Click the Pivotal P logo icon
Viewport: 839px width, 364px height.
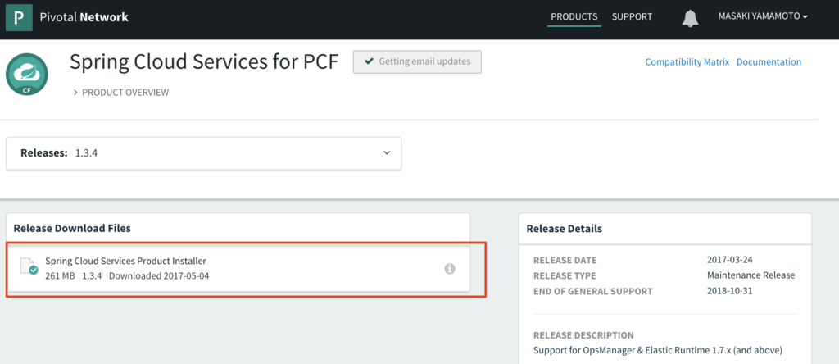point(19,17)
